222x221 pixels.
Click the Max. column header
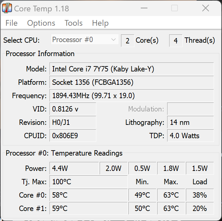tap(171, 182)
